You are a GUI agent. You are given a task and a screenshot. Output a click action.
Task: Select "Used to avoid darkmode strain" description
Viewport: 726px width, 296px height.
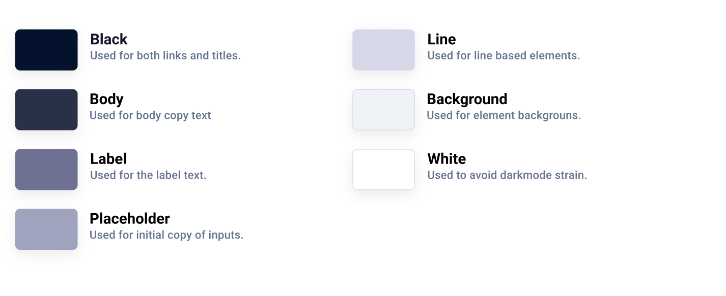(507, 176)
